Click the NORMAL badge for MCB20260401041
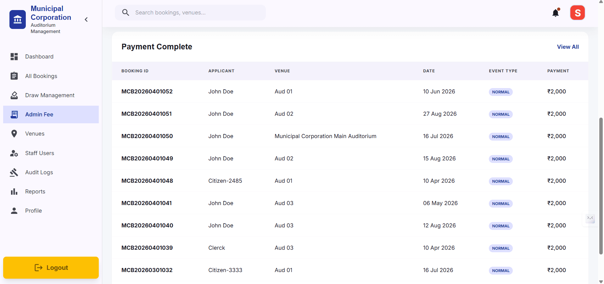This screenshot has width=604, height=284. [x=501, y=203]
